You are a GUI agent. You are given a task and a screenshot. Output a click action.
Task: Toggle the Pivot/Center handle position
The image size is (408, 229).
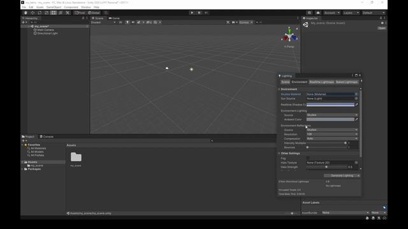80,13
